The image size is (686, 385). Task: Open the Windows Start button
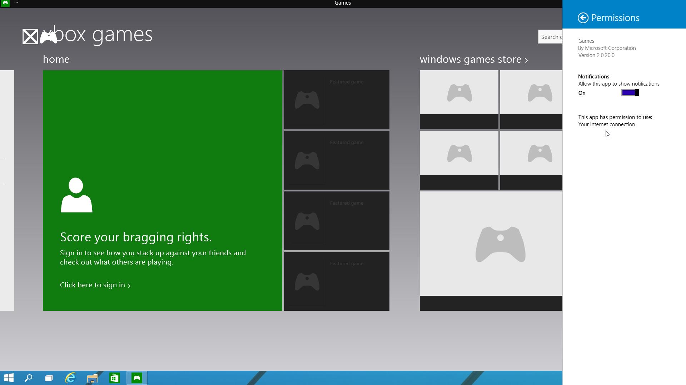coord(9,378)
